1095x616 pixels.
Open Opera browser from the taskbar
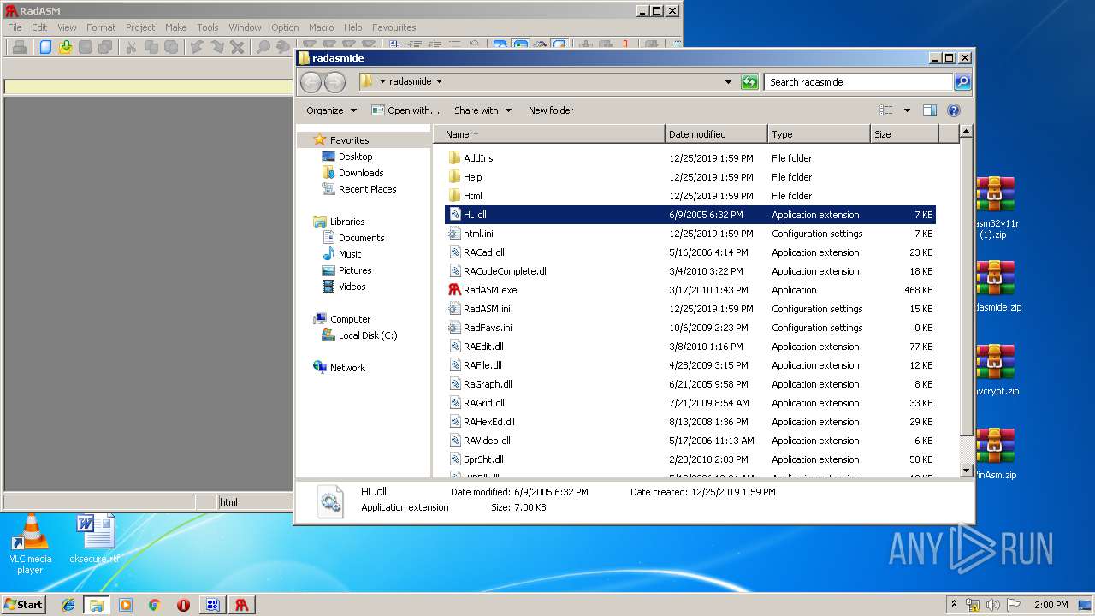pos(183,605)
